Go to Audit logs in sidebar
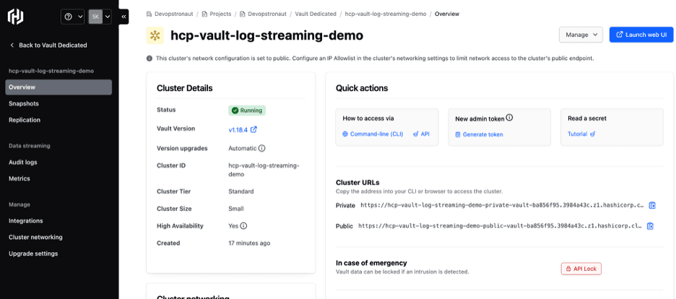Screen dimensions: 676x299 coord(23,162)
